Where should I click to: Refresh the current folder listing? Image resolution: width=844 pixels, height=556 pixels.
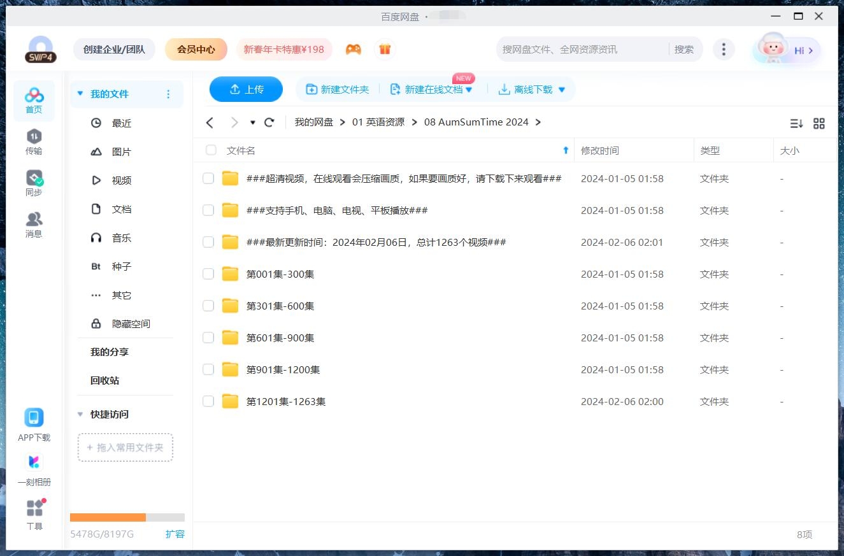tap(269, 122)
